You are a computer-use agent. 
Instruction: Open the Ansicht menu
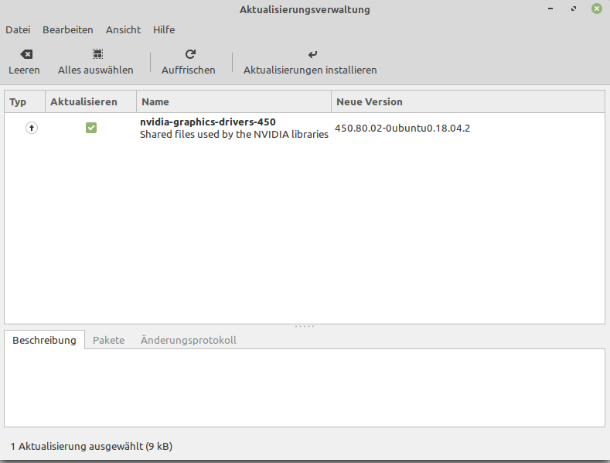tap(124, 30)
